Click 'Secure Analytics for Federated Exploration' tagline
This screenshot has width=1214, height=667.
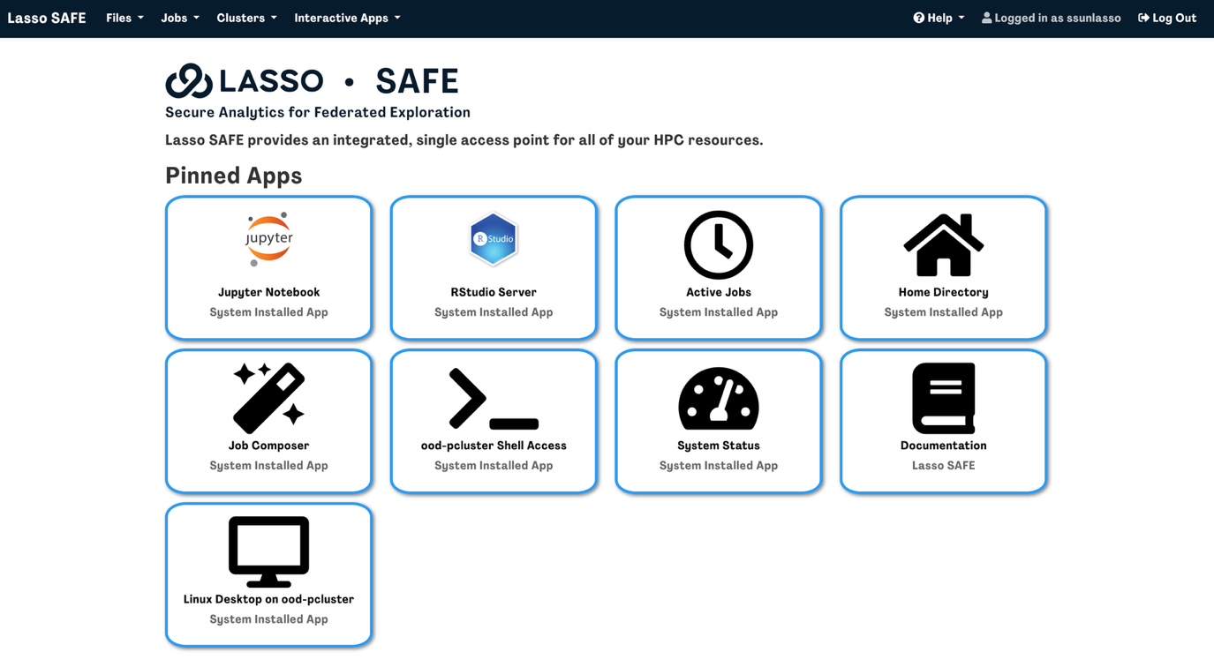tap(318, 112)
